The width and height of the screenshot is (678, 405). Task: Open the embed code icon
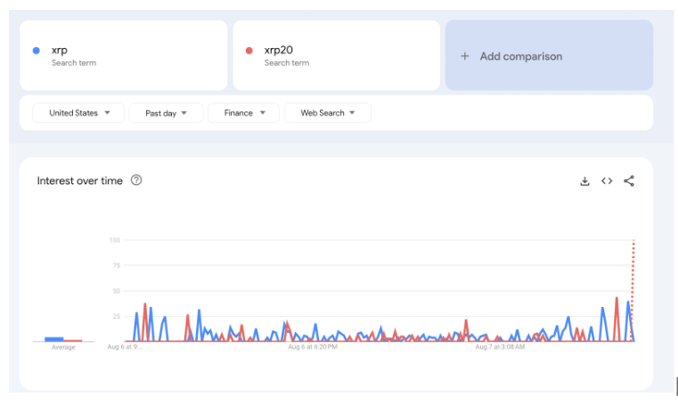point(607,181)
